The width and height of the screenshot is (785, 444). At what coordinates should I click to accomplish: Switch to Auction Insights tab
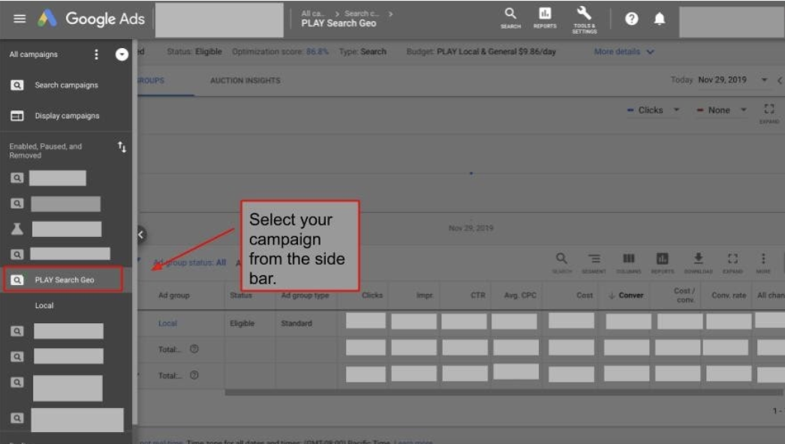245,80
